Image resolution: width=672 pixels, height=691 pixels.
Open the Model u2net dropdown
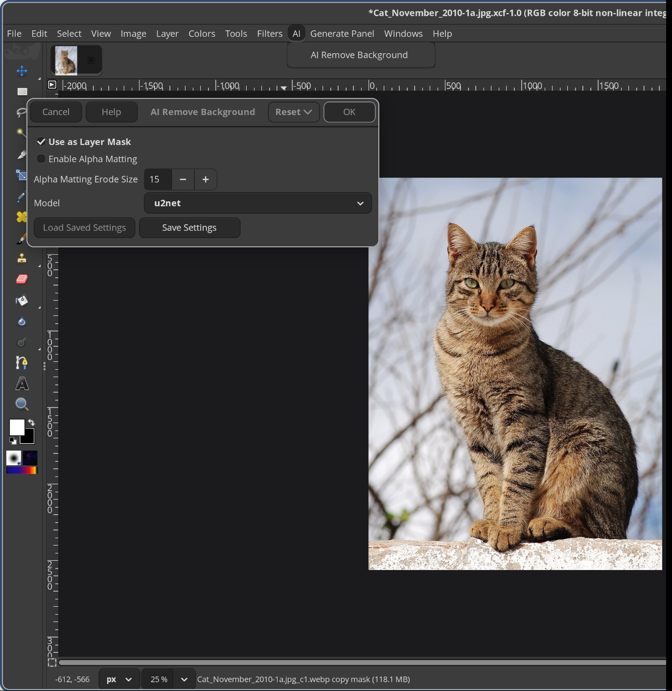pos(257,203)
